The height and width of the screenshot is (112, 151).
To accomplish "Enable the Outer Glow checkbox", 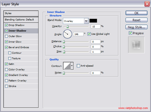I will tap(6, 36).
